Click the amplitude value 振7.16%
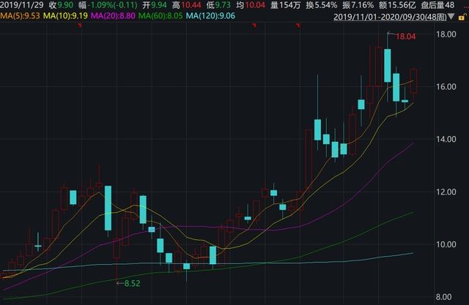Image resolution: width=469 pixels, height=305 pixels. [358, 5]
